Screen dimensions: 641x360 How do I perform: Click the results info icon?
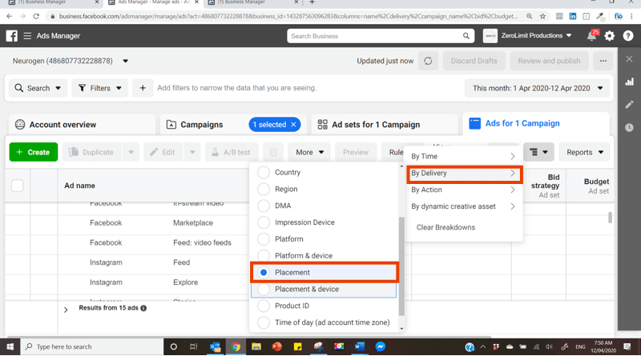143,308
